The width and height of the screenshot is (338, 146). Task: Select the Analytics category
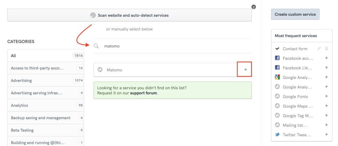[x=46, y=105]
